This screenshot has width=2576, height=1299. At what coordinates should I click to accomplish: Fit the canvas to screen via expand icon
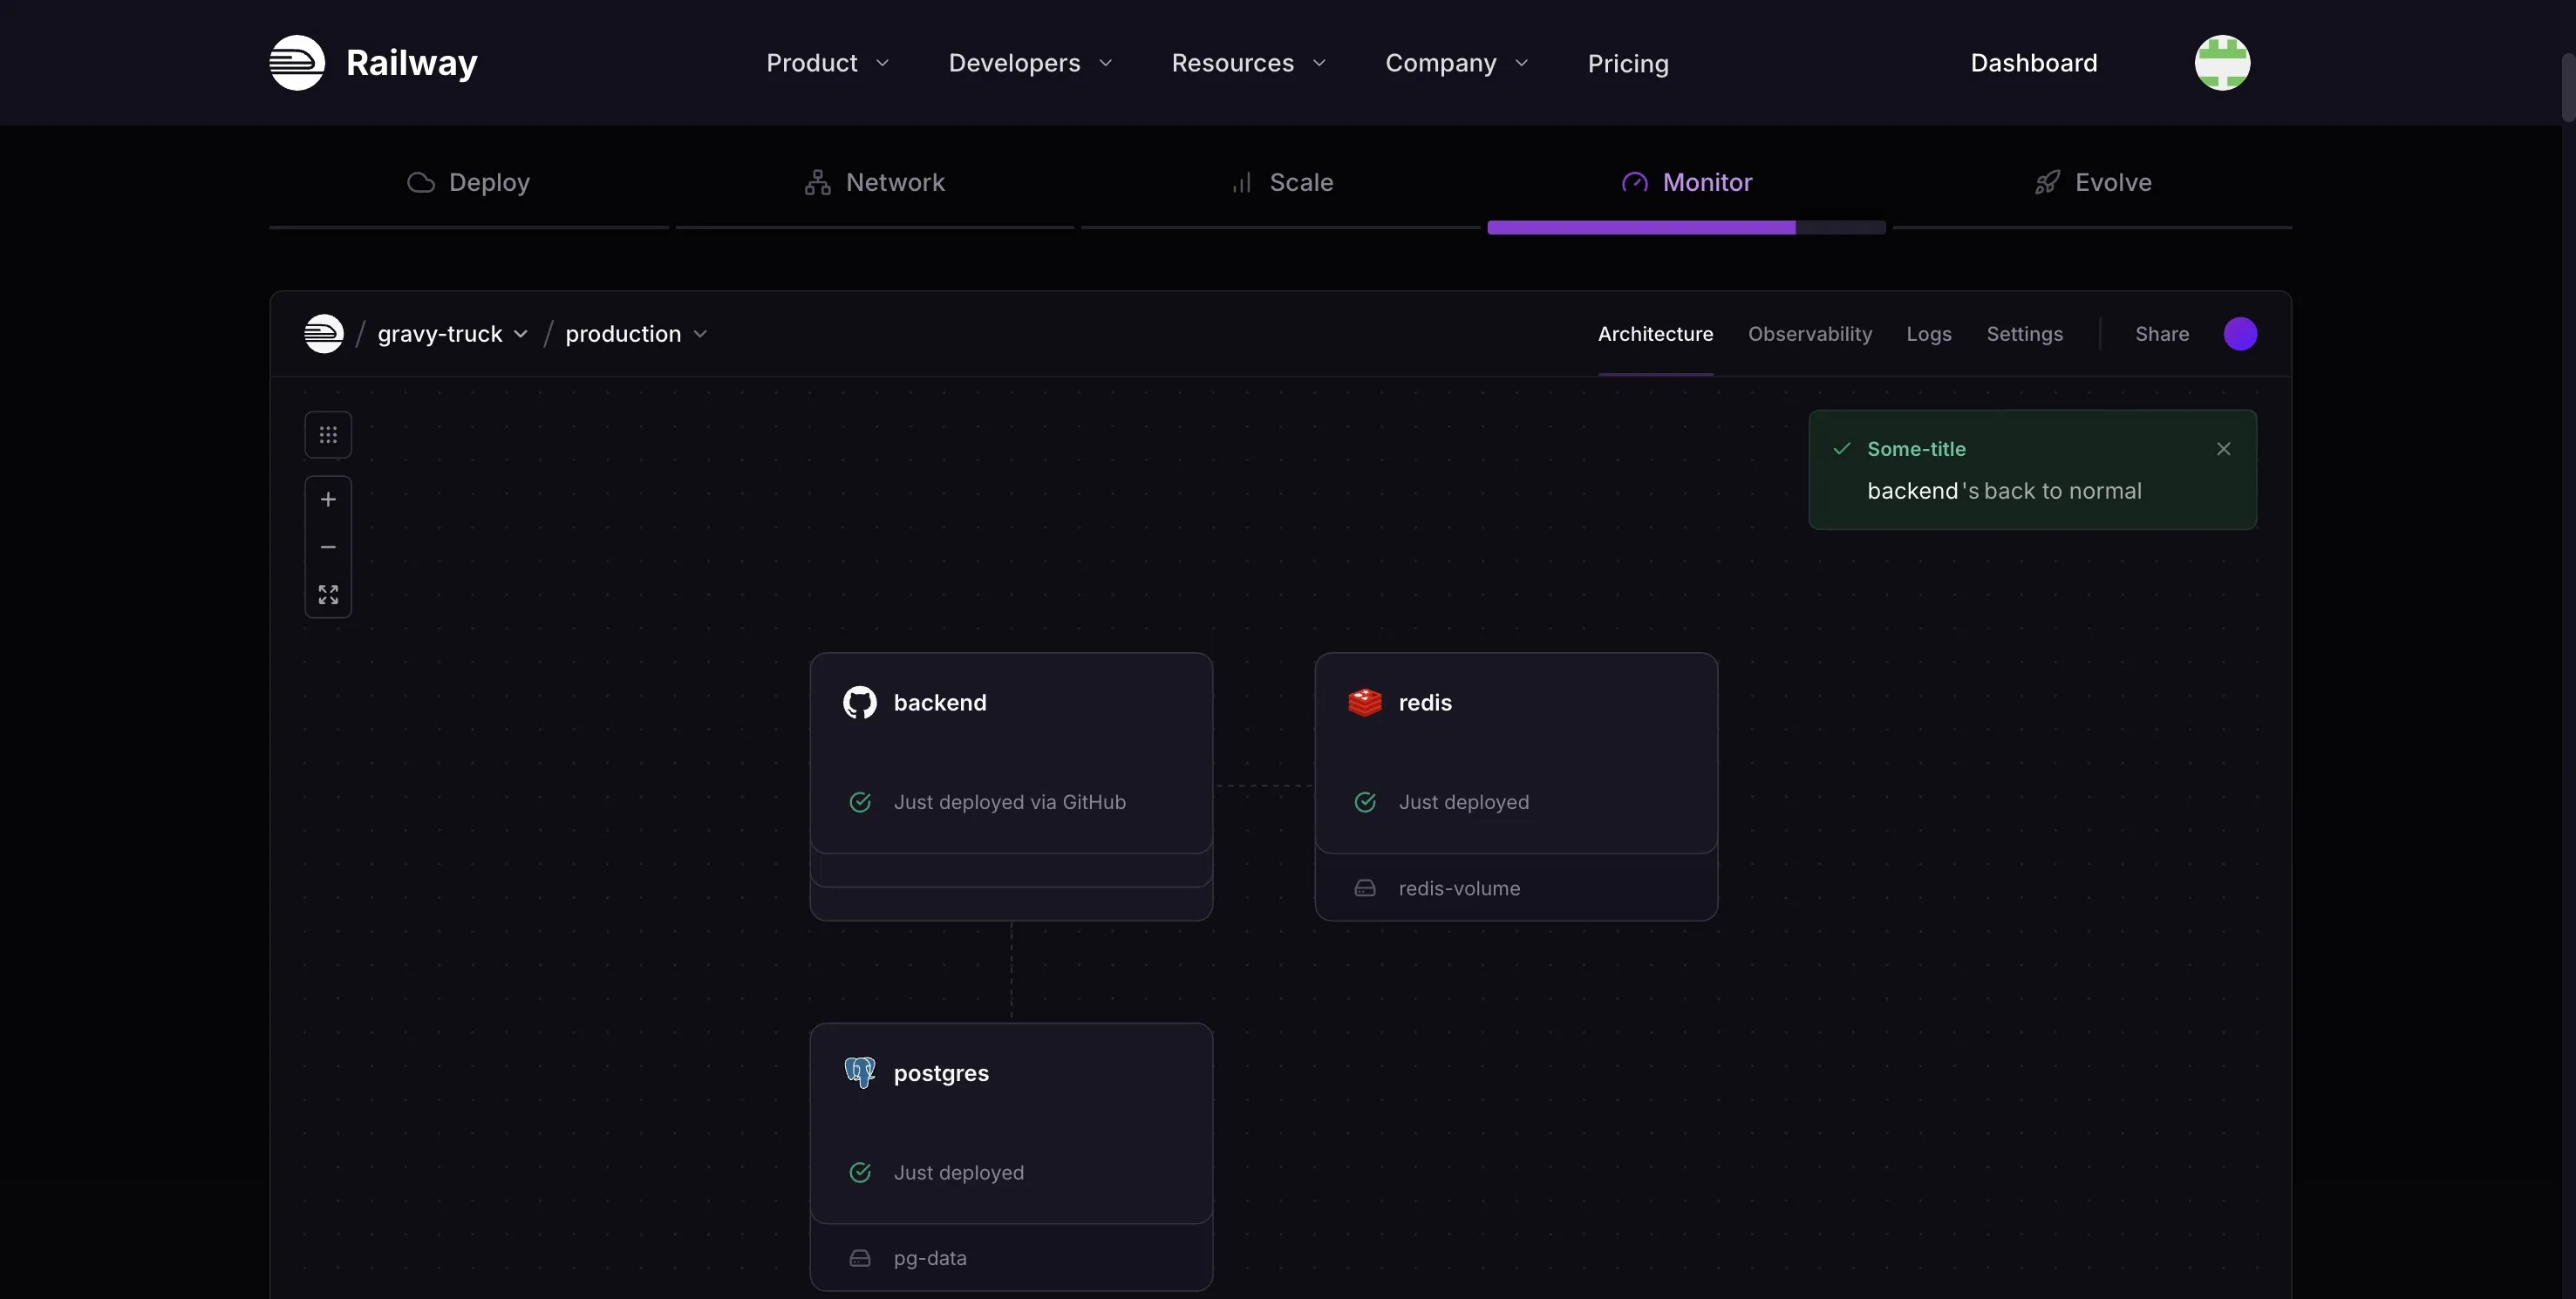pos(328,595)
